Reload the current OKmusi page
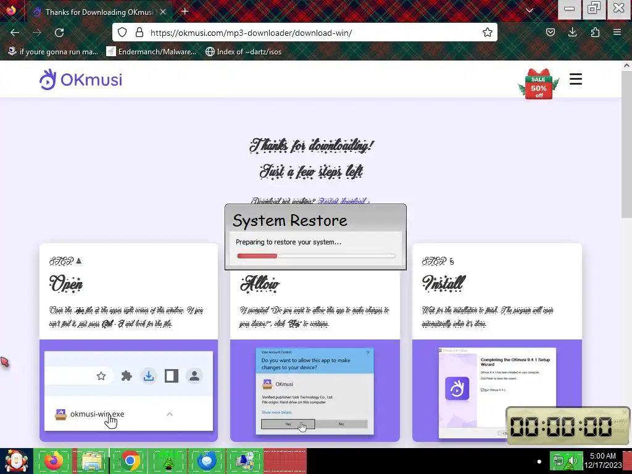 [59, 33]
